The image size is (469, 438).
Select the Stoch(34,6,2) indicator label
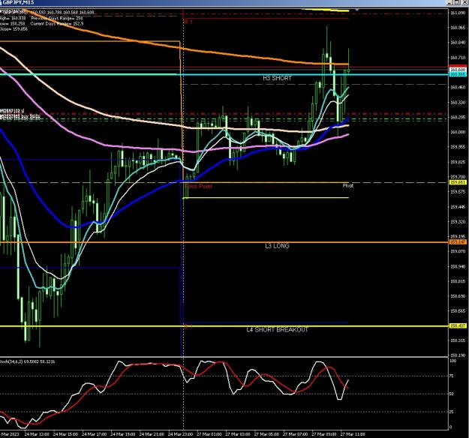pyautogui.click(x=28, y=361)
